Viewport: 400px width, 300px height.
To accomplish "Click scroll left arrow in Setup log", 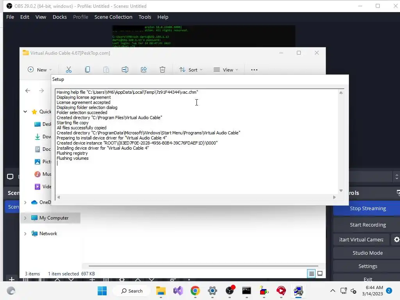I will [59, 197].
